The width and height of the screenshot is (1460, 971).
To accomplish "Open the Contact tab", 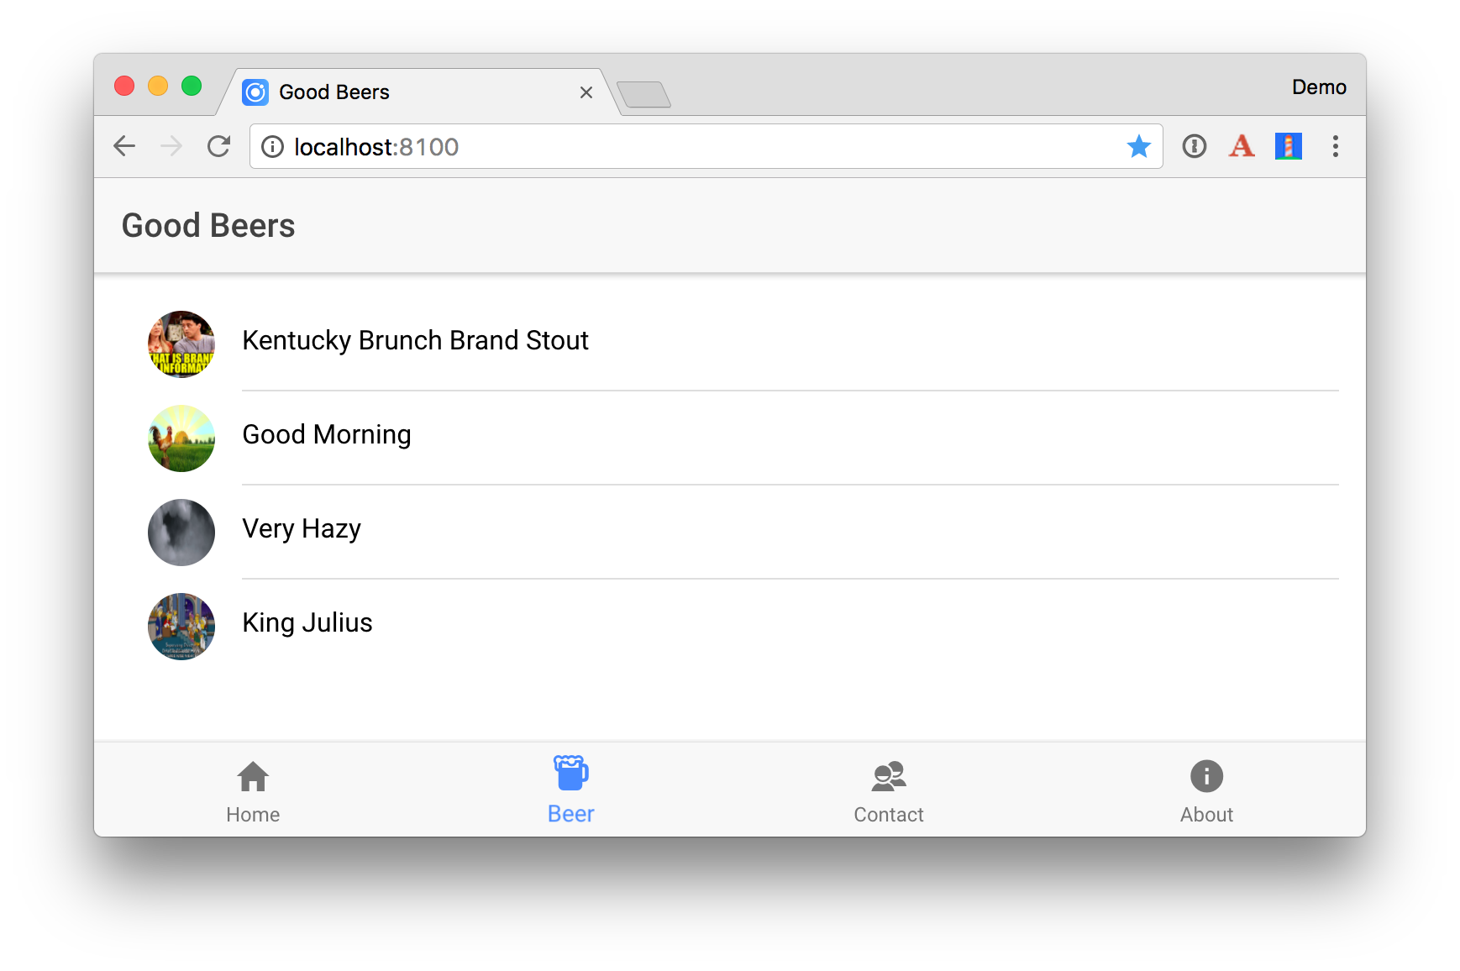I will [x=889, y=790].
